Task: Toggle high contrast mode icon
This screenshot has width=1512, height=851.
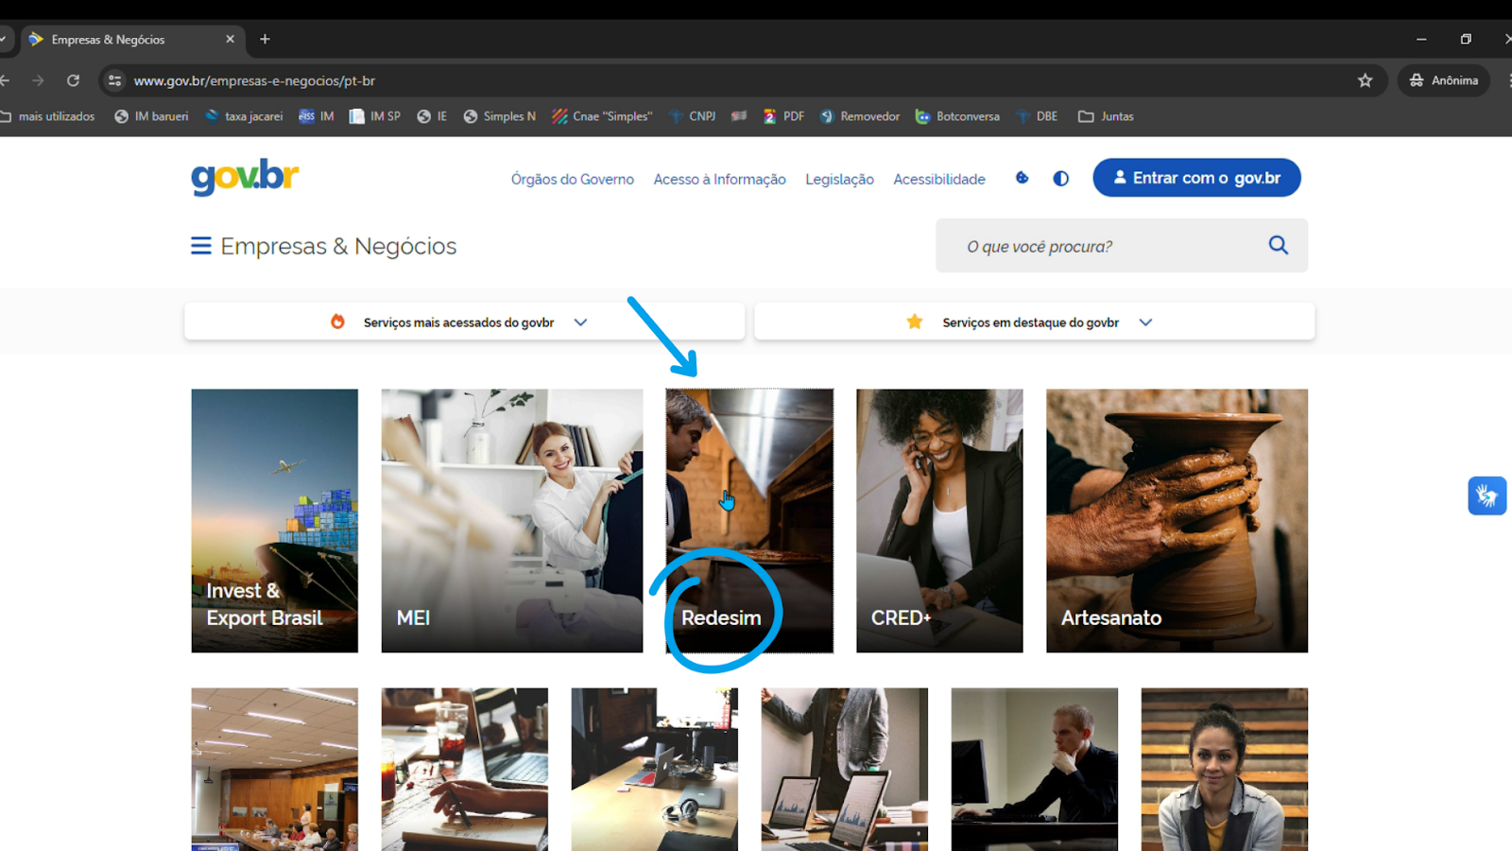Action: tap(1061, 179)
